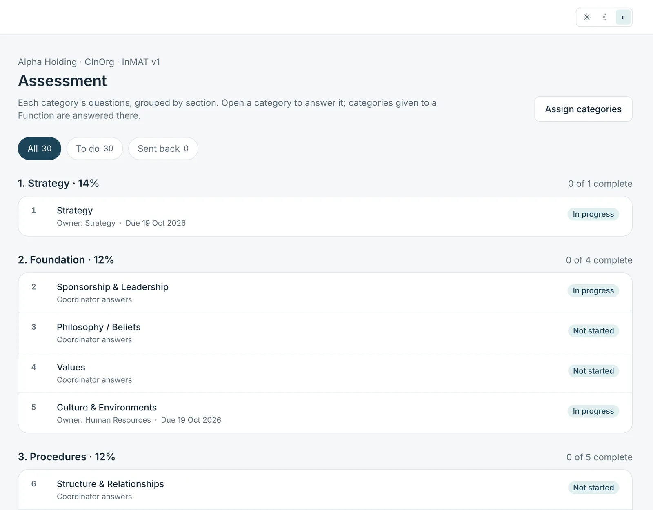Click the '0 of 1 complete' text
The image size is (653, 510).
coord(600,184)
